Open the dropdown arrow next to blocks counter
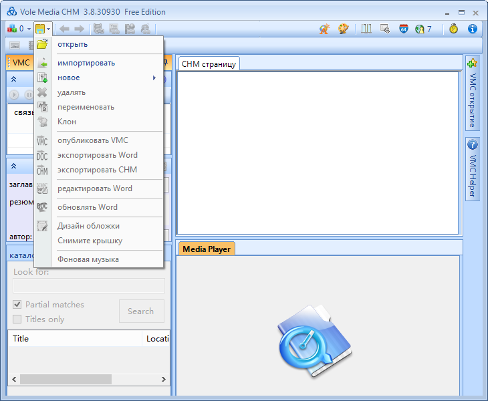This screenshot has width=488, height=401. click(x=29, y=29)
